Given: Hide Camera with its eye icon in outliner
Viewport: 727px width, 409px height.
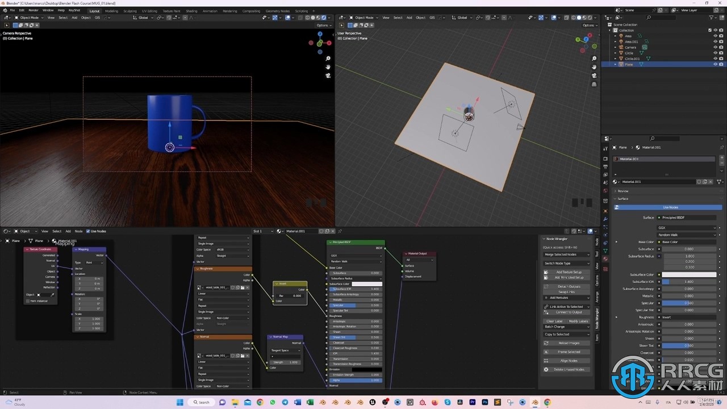Looking at the screenshot, I should 715,47.
